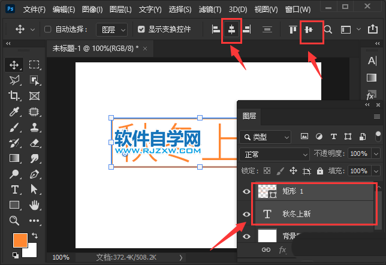Pick the Smudge tool
The image size is (386, 265).
click(x=34, y=158)
